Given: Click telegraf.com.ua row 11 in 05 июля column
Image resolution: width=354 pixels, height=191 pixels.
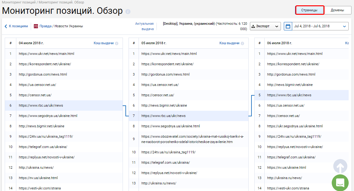Looking at the screenshot, I should (166, 163).
